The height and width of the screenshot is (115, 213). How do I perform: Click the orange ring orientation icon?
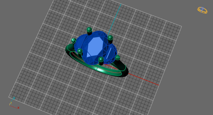coord(202,10)
